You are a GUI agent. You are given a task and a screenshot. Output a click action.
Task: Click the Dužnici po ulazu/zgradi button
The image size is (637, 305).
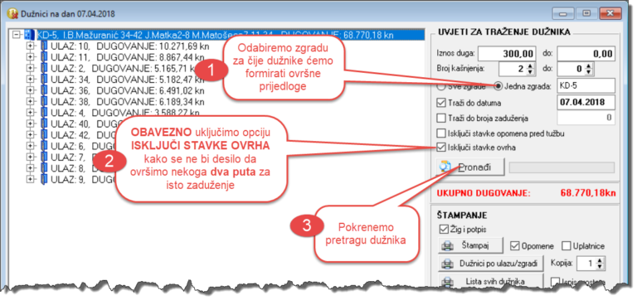click(491, 264)
